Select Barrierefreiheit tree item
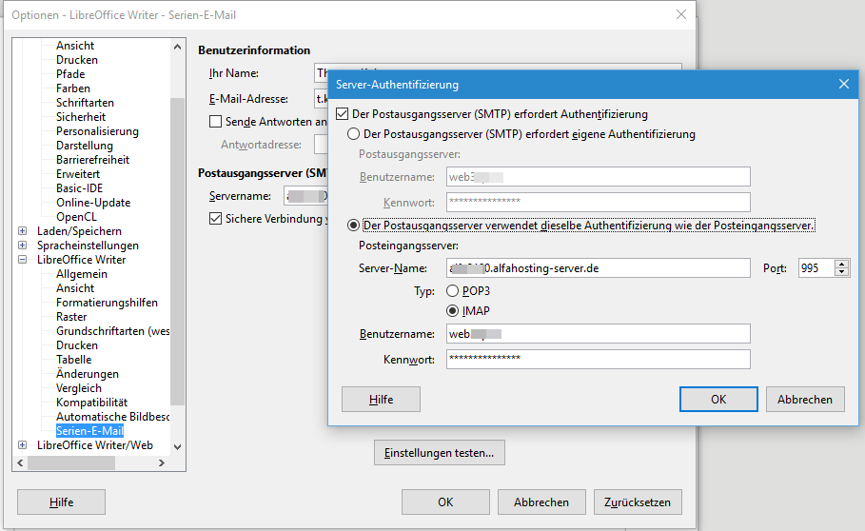 coord(92,159)
